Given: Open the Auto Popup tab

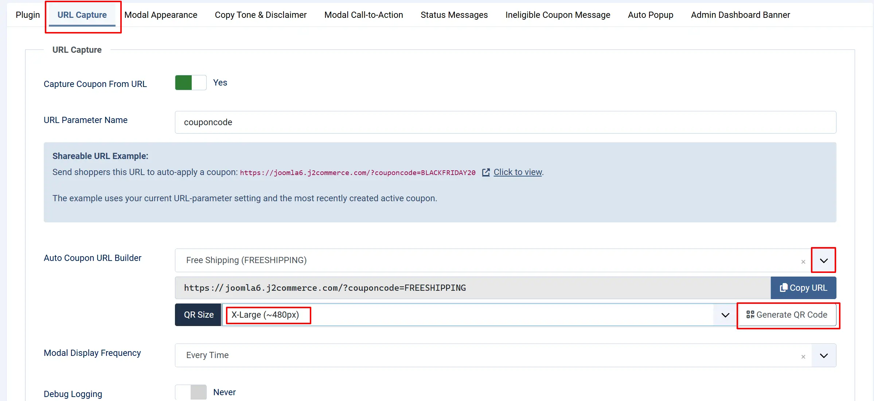Looking at the screenshot, I should (x=651, y=15).
